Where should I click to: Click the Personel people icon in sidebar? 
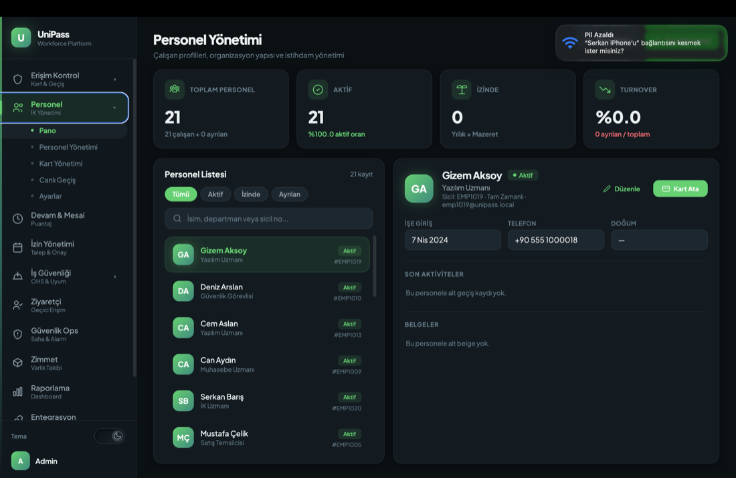click(x=18, y=108)
